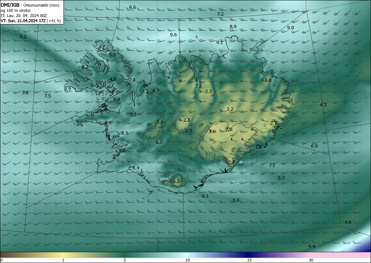Click the '15' label on the color scale
Screen dimensions: 371x263
point(249,260)
